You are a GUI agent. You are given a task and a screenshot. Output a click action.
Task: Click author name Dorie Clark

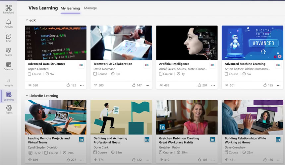101,147
